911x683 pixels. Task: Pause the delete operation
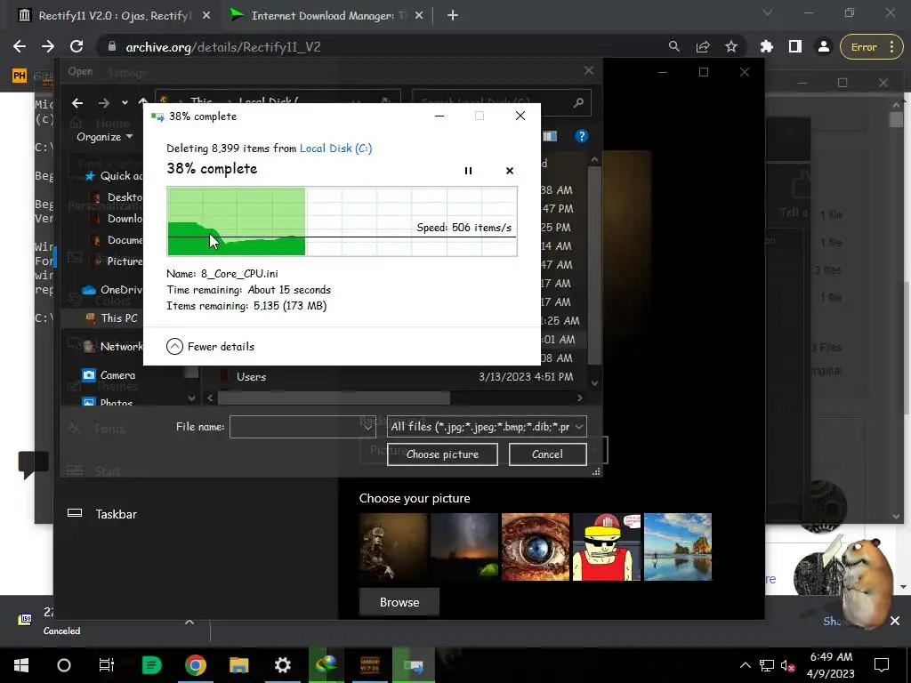468,171
